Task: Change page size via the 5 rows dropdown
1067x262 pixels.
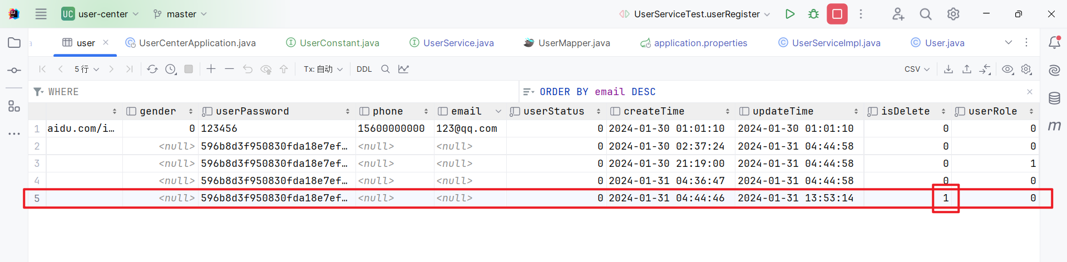Action: pos(87,69)
